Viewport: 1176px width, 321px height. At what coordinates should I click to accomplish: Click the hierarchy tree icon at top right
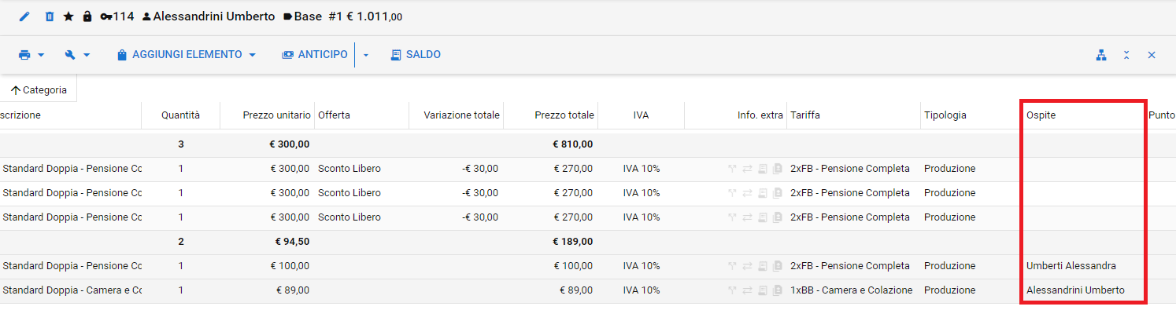[1101, 55]
